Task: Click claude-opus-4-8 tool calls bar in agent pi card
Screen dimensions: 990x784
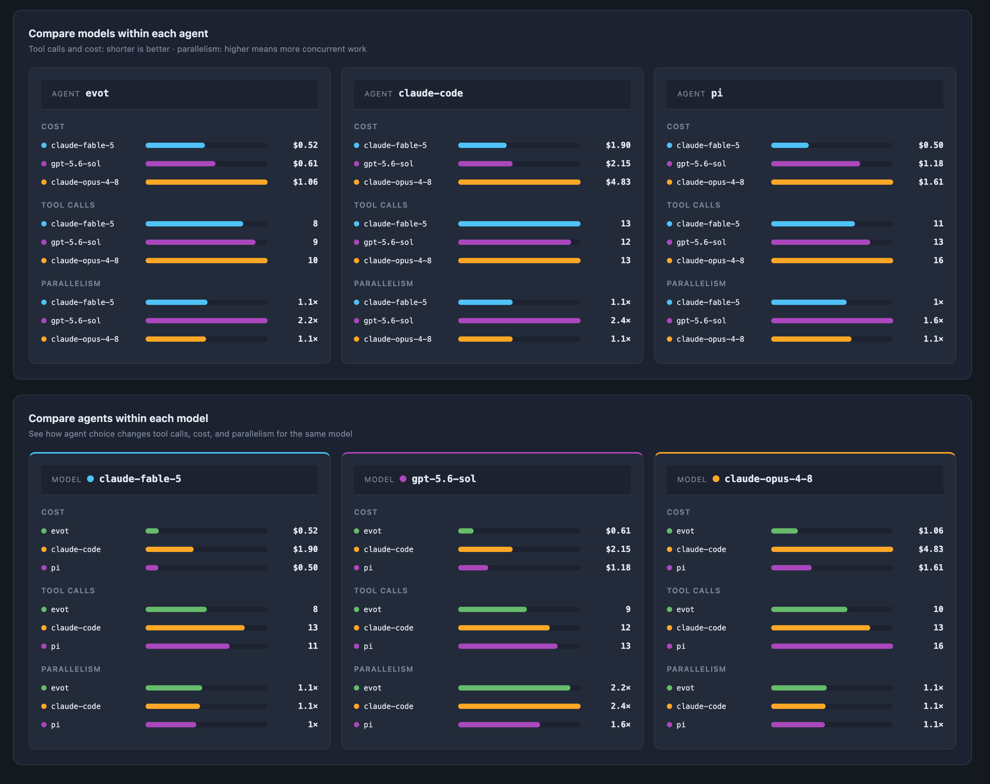Action: [x=832, y=261]
